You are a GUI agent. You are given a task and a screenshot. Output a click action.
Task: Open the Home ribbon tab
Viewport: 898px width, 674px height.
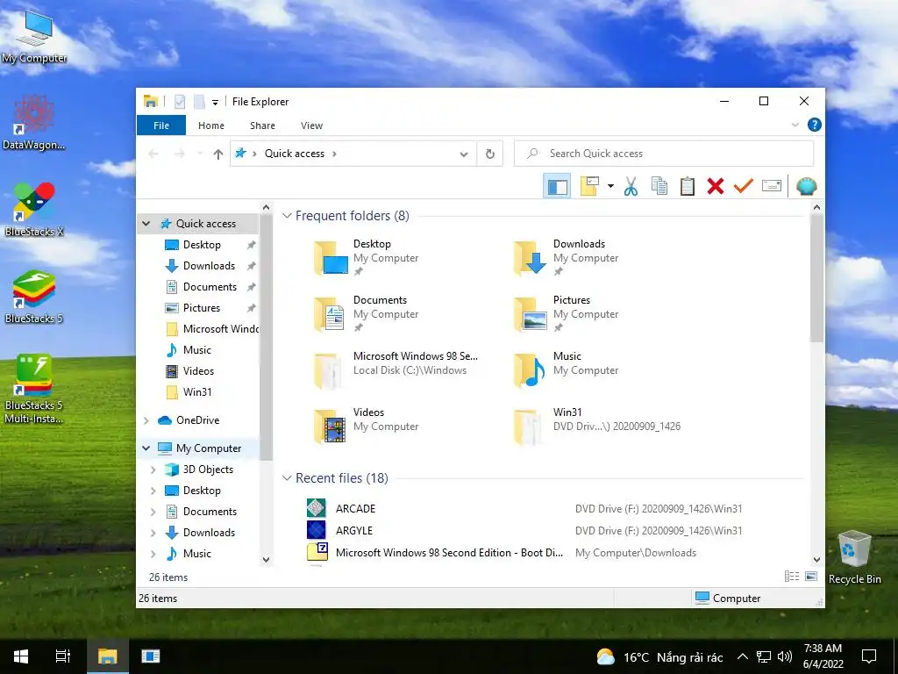(211, 125)
